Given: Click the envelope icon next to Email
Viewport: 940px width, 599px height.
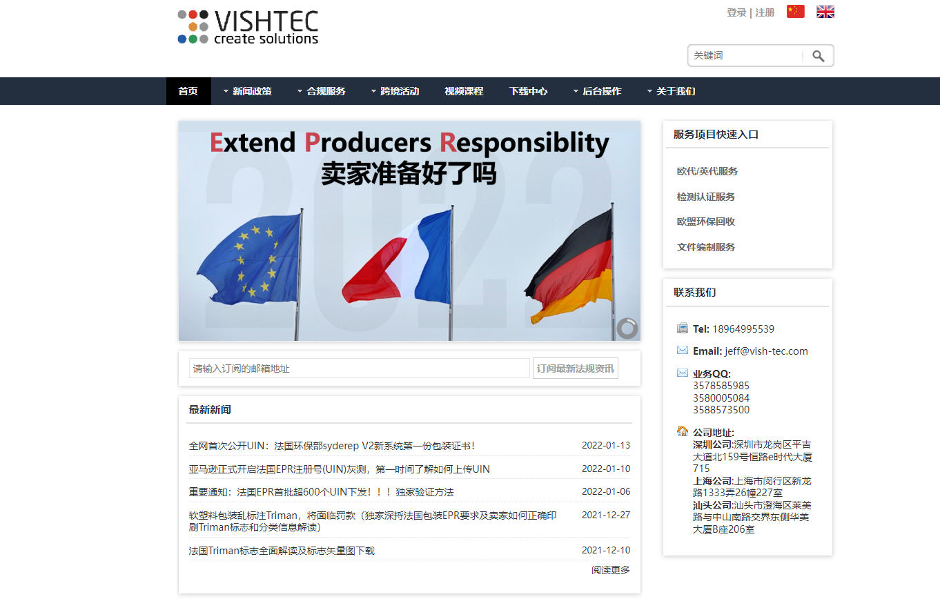Looking at the screenshot, I should [682, 350].
